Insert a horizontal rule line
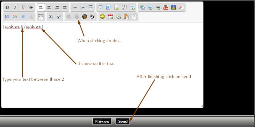The width and height of the screenshot is (255, 127). tap(90, 7)
